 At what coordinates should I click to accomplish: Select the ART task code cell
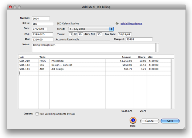click(44, 69)
